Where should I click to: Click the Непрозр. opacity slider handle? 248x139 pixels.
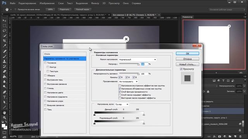click(138, 64)
